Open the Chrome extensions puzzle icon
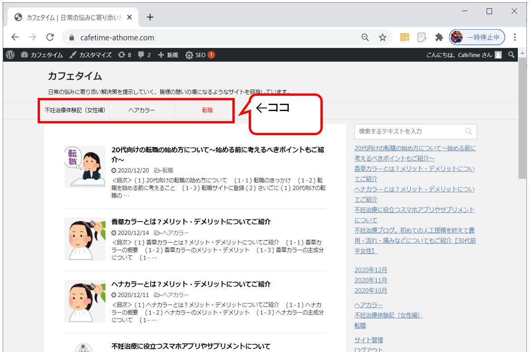The width and height of the screenshot is (531, 352). pos(439,38)
